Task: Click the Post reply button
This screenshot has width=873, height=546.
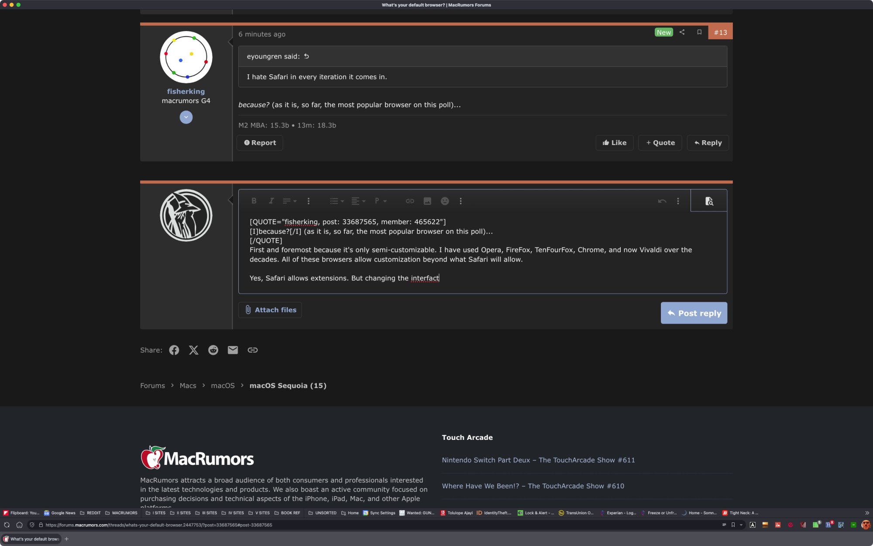Action: [x=694, y=313]
